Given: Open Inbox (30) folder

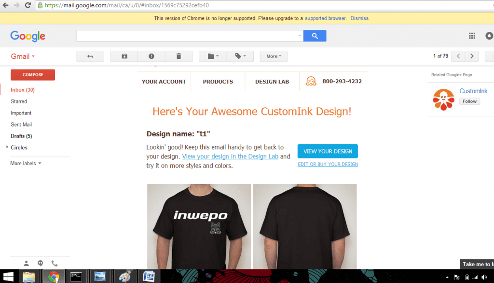Looking at the screenshot, I should point(23,90).
